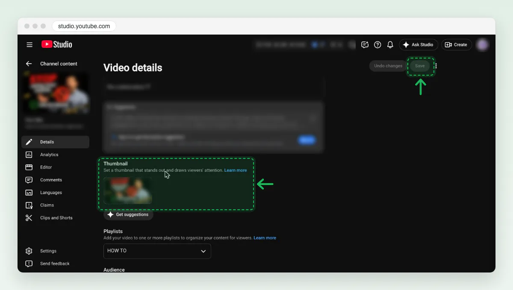The image size is (513, 290).
Task: Click the Thumbnail section heading
Action: click(115, 164)
